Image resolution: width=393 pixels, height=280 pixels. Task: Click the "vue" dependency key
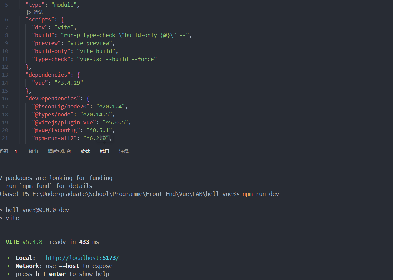pos(40,83)
